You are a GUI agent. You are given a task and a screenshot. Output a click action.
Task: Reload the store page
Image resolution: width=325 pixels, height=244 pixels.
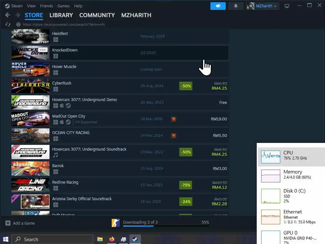(8, 24)
